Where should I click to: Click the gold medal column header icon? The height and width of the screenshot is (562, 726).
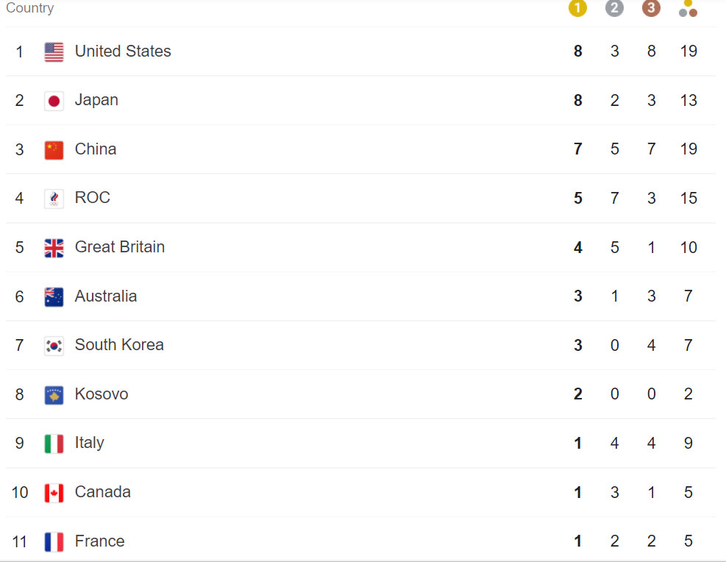point(577,8)
